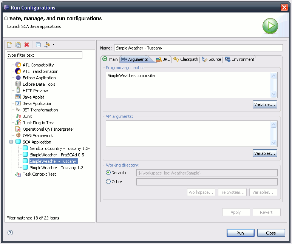The image size is (292, 244).
Task: Click the Operational QVT Interpreter icon
Action: coord(18,129)
